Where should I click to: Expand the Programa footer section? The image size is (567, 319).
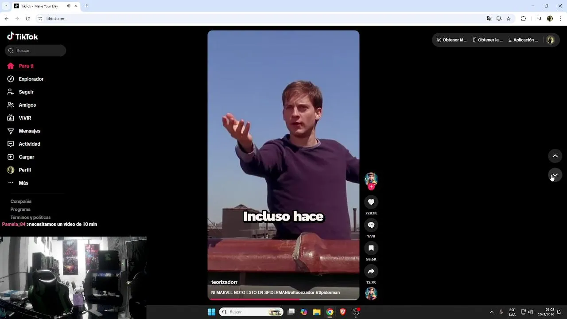coord(20,209)
